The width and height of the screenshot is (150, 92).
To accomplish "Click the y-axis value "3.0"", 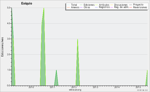I will click(8, 39).
